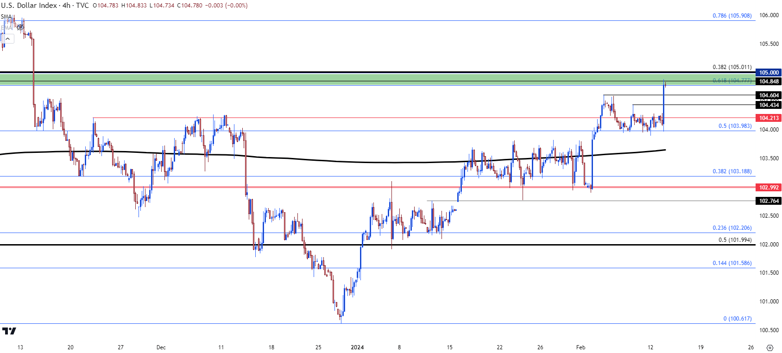Select Fibonacci label 0.236 (102.206)
782x353 pixels.
click(x=732, y=228)
